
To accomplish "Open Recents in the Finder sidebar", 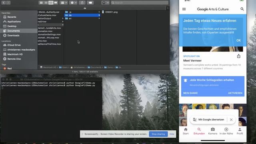I will coord(12,17).
